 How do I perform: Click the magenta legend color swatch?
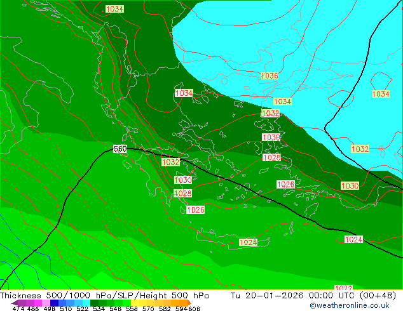(x=38, y=303)
